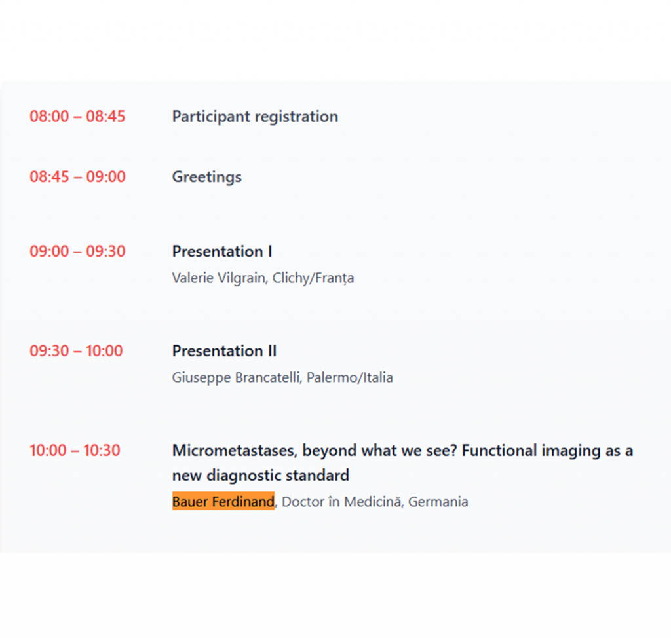Select speaker name Valerie Vilgrain
The image size is (671, 638).
tap(219, 278)
